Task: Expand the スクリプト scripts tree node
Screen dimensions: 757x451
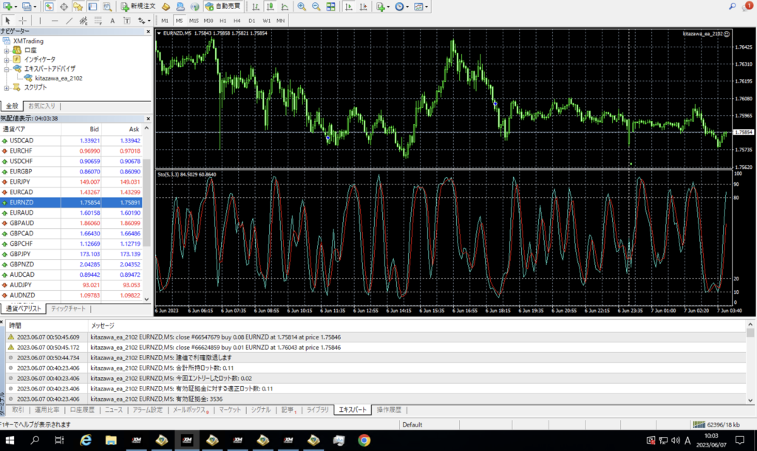Action: pyautogui.click(x=7, y=87)
